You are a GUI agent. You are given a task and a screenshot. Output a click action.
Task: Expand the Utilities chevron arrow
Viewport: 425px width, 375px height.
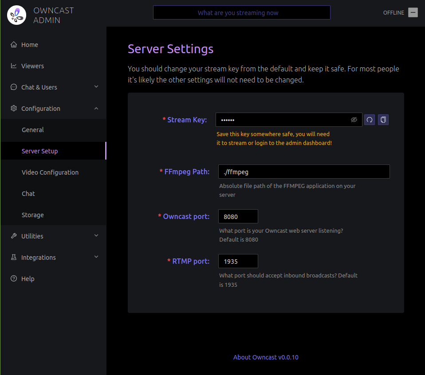point(96,236)
